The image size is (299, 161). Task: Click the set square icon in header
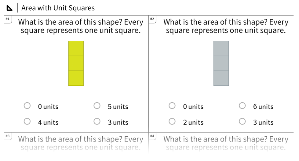[x=9, y=8]
